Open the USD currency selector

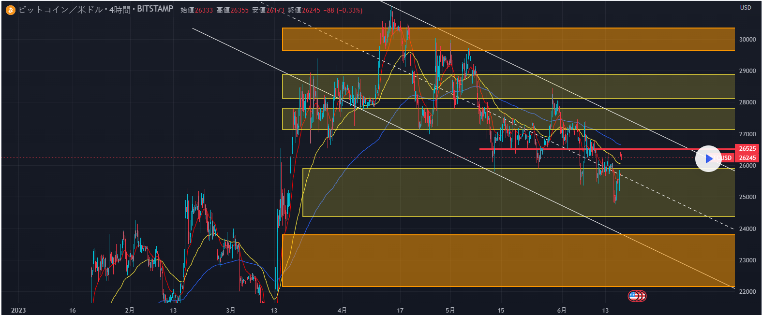click(x=746, y=8)
